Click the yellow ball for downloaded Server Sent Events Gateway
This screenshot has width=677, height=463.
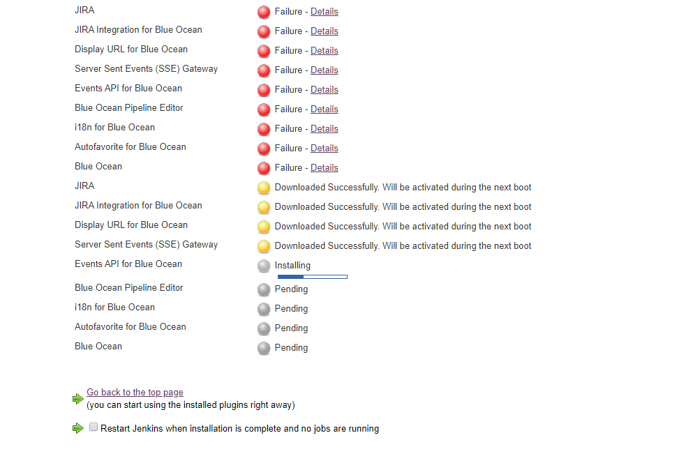tap(264, 246)
